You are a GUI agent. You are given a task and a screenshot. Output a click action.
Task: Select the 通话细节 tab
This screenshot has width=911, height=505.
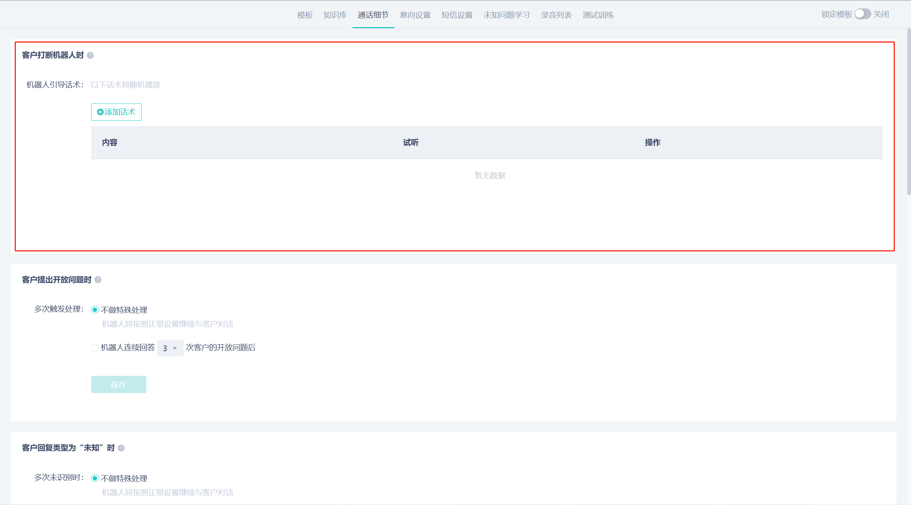(x=373, y=15)
